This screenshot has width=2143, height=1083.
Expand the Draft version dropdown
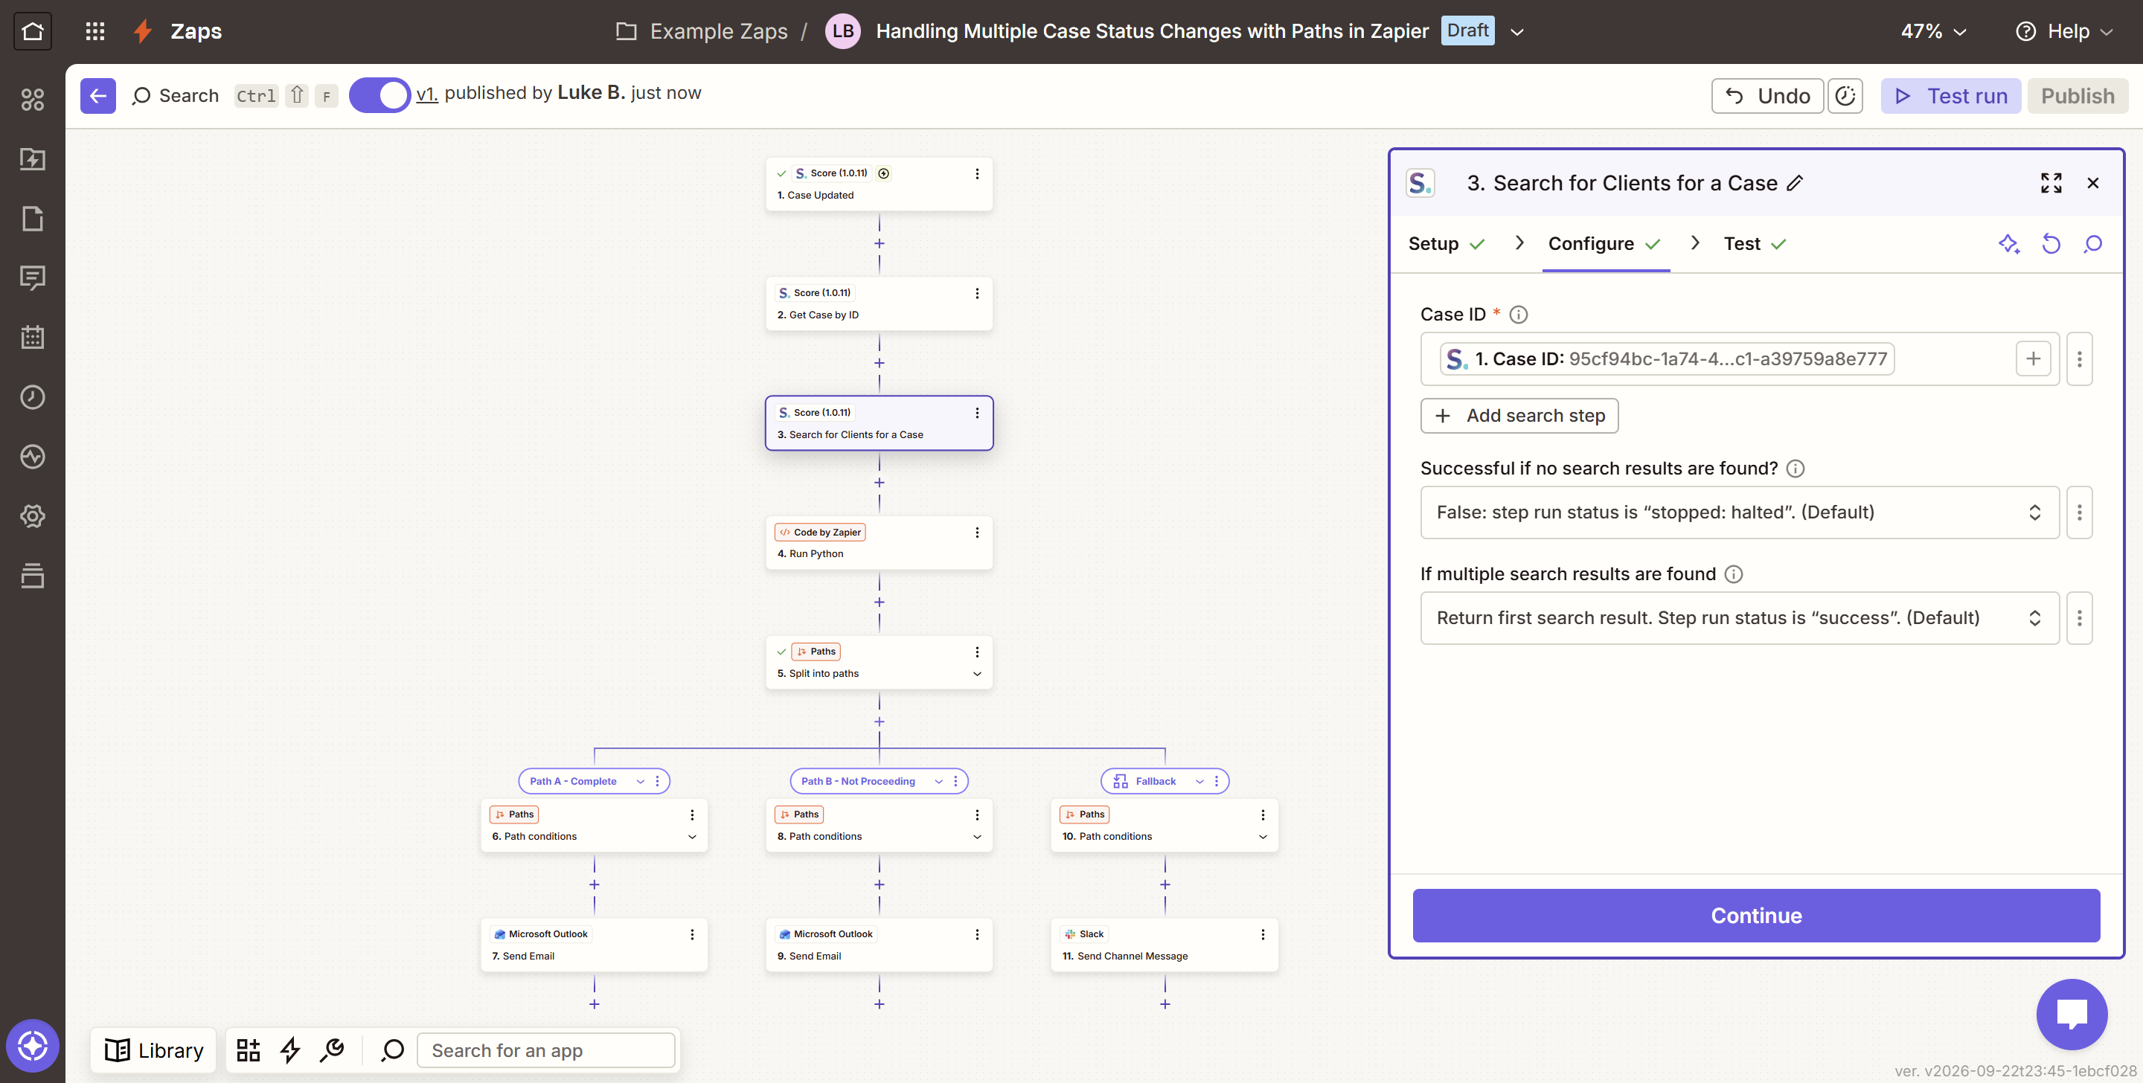(x=1516, y=31)
